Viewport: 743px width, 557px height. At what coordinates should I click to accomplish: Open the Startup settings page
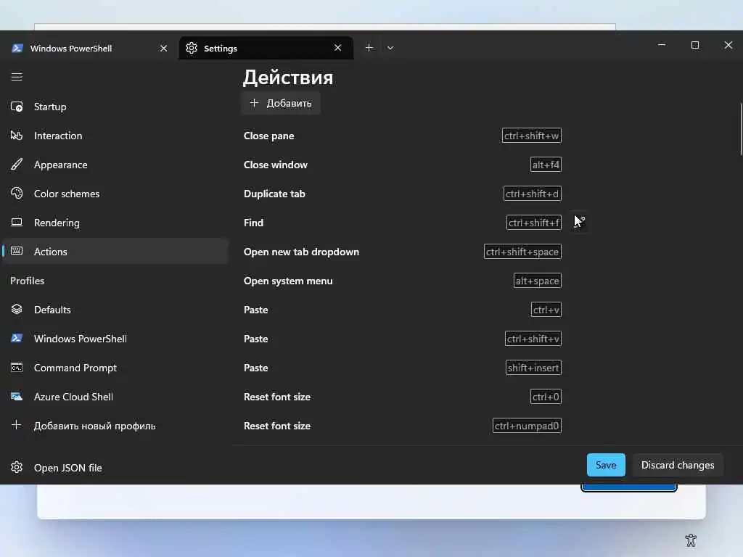(115, 107)
